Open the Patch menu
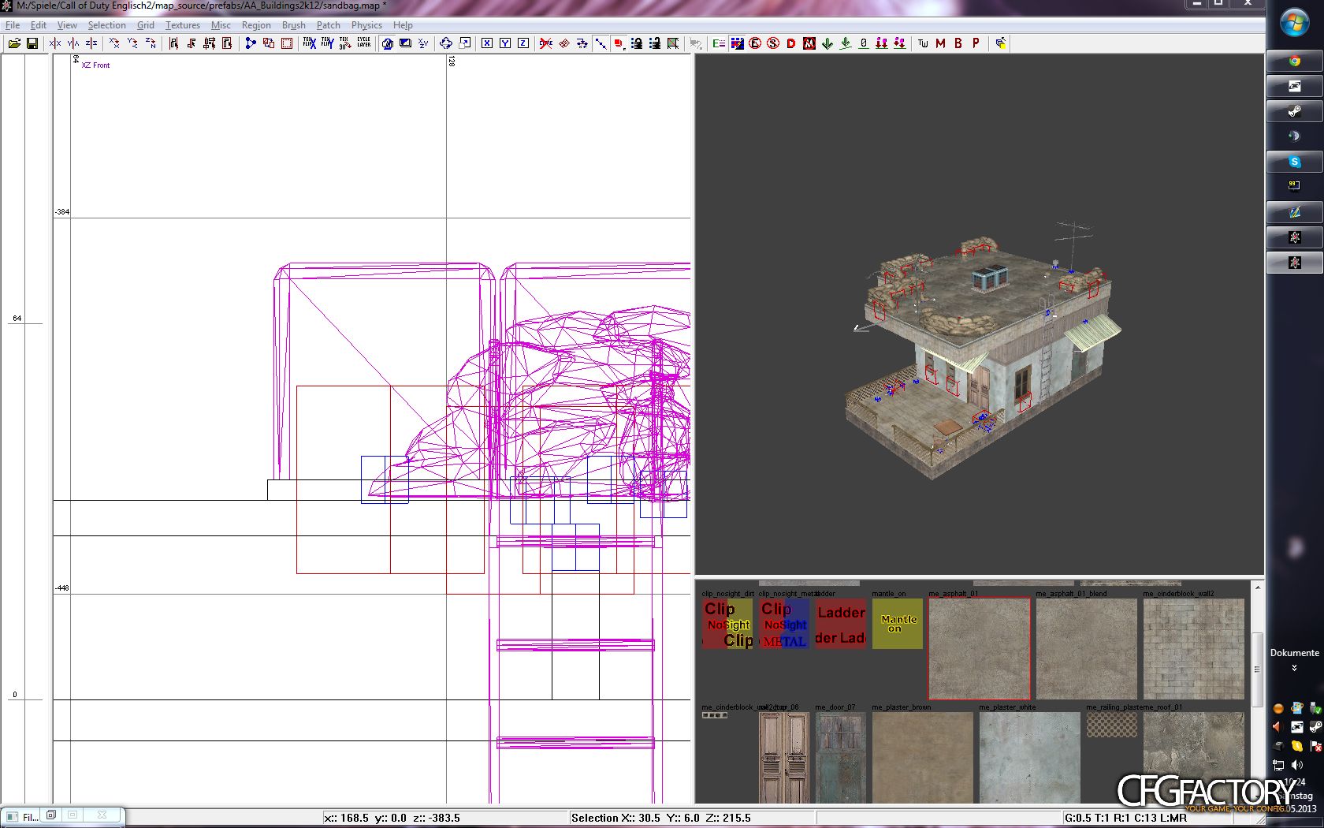This screenshot has height=828, width=1324. (x=328, y=25)
